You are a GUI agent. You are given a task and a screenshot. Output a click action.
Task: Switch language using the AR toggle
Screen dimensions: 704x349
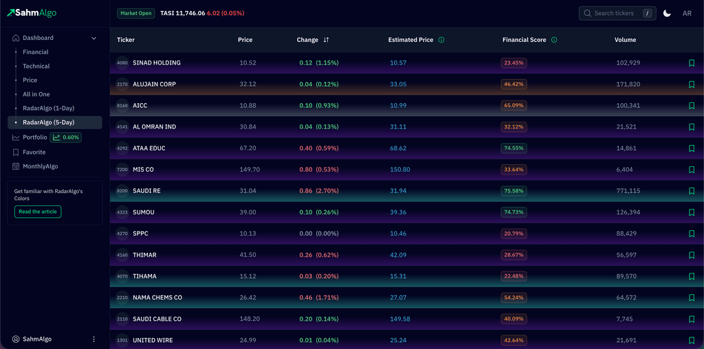(687, 13)
